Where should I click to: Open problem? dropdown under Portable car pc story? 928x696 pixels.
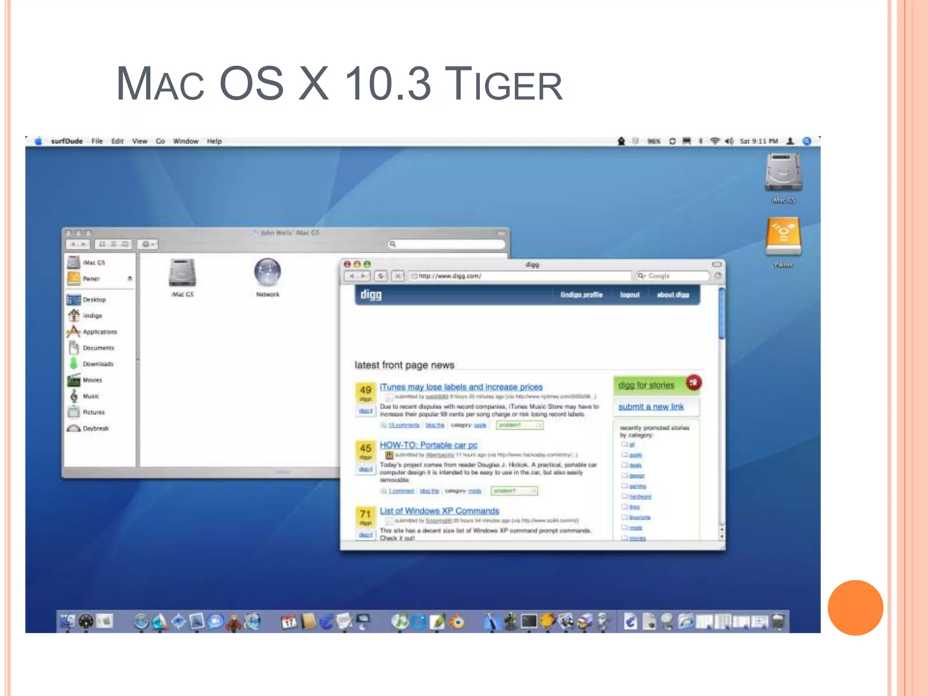pos(514,491)
